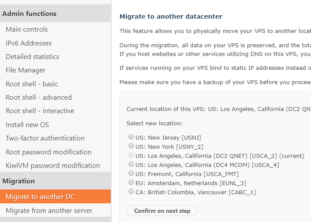This screenshot has height=222, width=311.
Task: Start Root shell - interactive
Action: pyautogui.click(x=40, y=111)
